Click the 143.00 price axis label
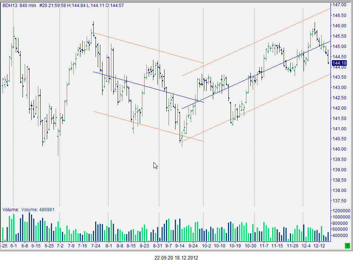This screenshot has width=353, height=264. 339,88
